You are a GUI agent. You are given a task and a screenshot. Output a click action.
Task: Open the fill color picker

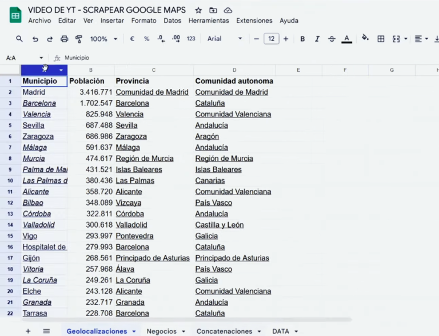pyautogui.click(x=365, y=39)
